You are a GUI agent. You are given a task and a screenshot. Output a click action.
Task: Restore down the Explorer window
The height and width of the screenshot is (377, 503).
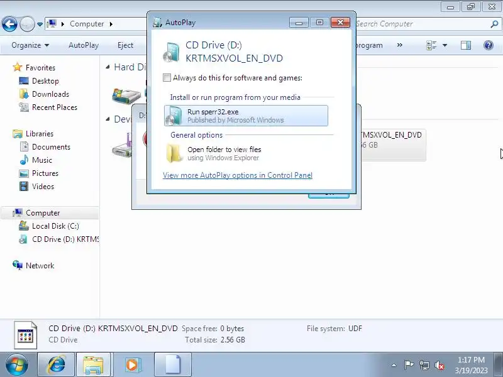pyautogui.click(x=470, y=7)
